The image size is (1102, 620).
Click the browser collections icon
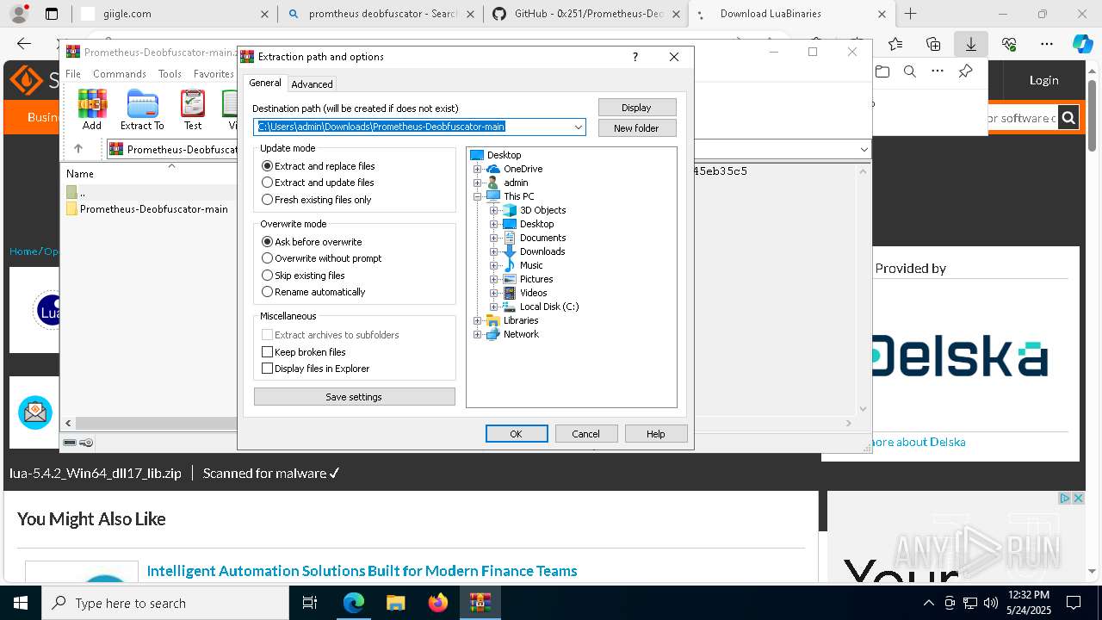pos(933,44)
